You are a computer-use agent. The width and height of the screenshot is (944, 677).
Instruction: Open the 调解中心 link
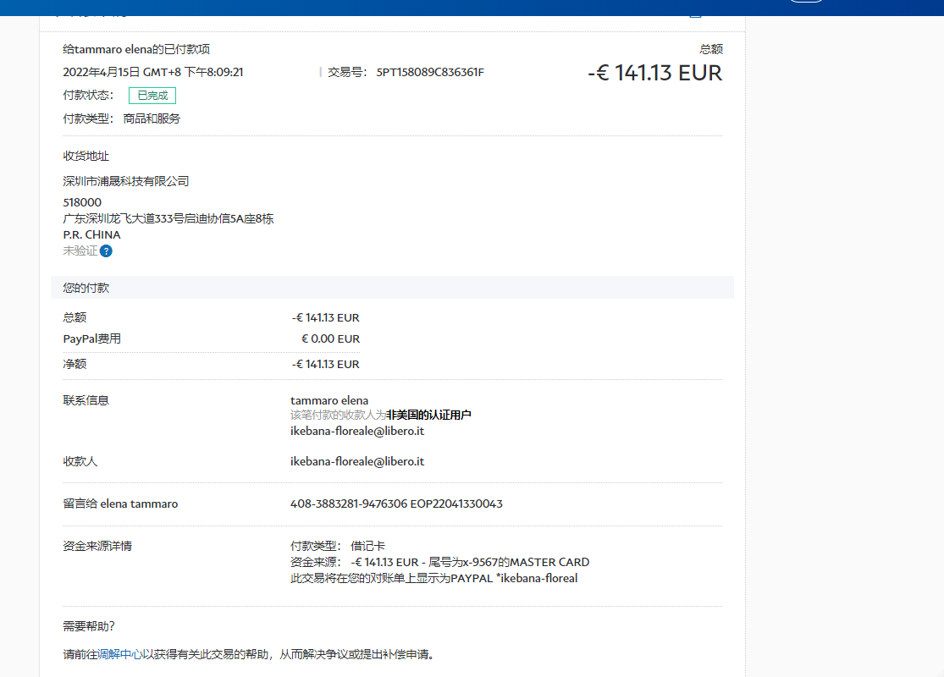[x=120, y=654]
